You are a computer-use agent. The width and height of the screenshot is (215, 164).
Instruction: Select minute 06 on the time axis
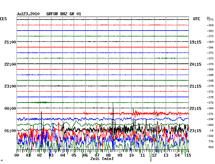[x=85, y=155]
